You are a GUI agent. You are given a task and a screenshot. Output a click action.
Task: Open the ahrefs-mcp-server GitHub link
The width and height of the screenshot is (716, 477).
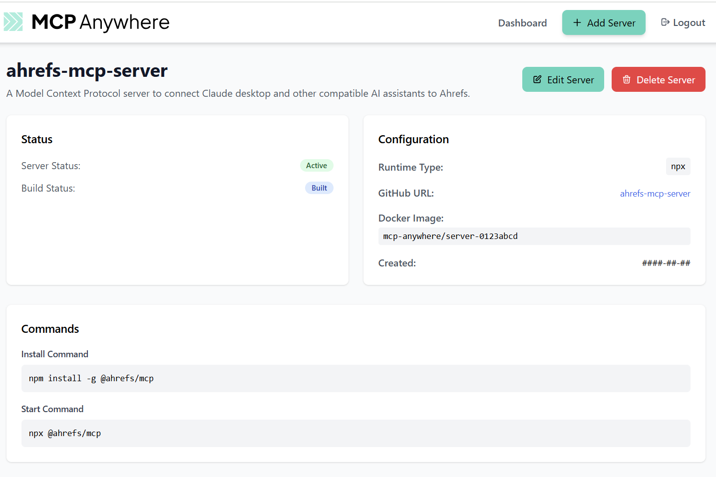(x=655, y=194)
